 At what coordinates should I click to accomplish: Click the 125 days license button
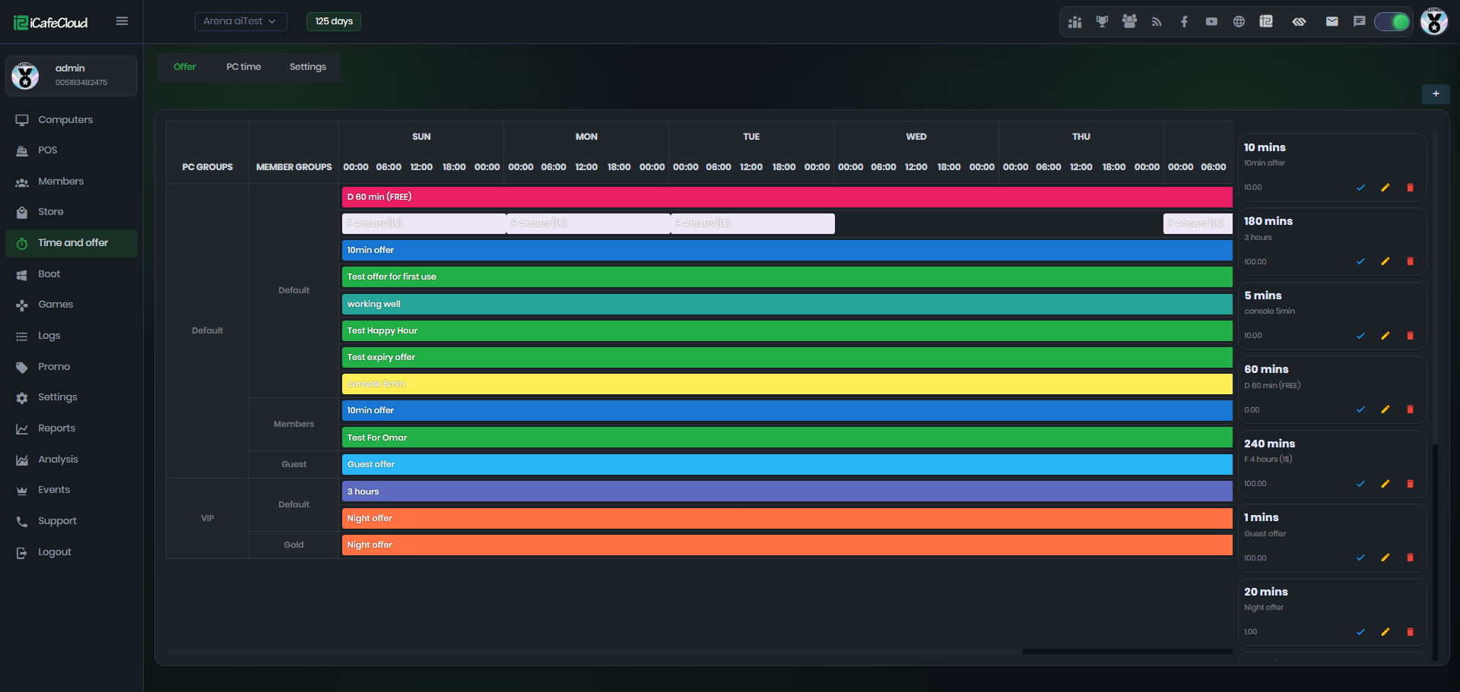point(334,21)
